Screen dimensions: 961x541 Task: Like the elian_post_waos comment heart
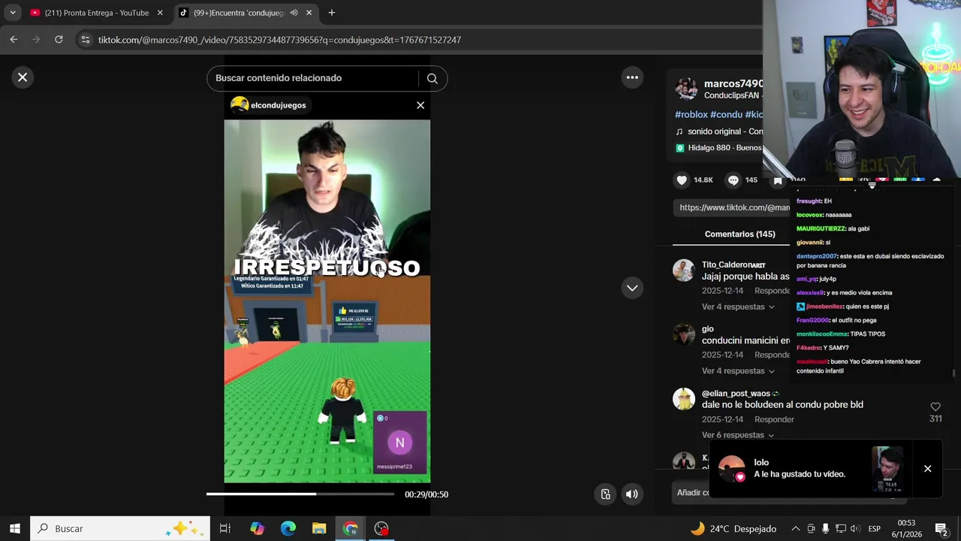click(935, 407)
